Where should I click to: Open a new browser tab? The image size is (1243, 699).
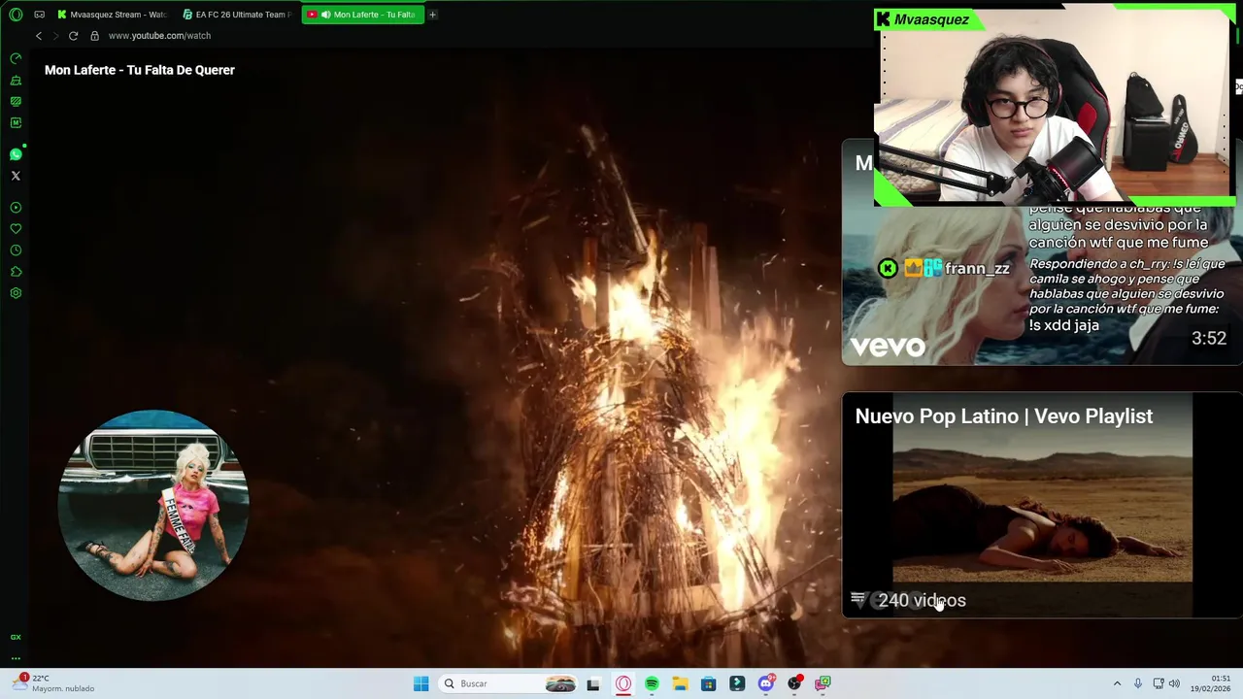(433, 15)
